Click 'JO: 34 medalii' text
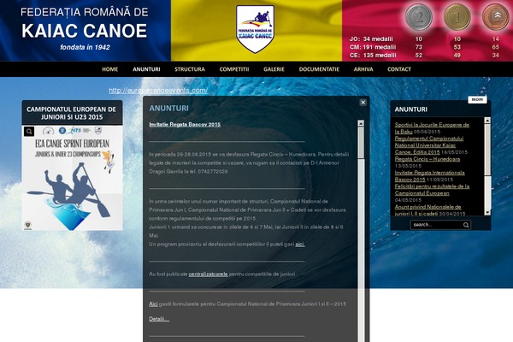This screenshot has width=513, height=342. coord(371,39)
